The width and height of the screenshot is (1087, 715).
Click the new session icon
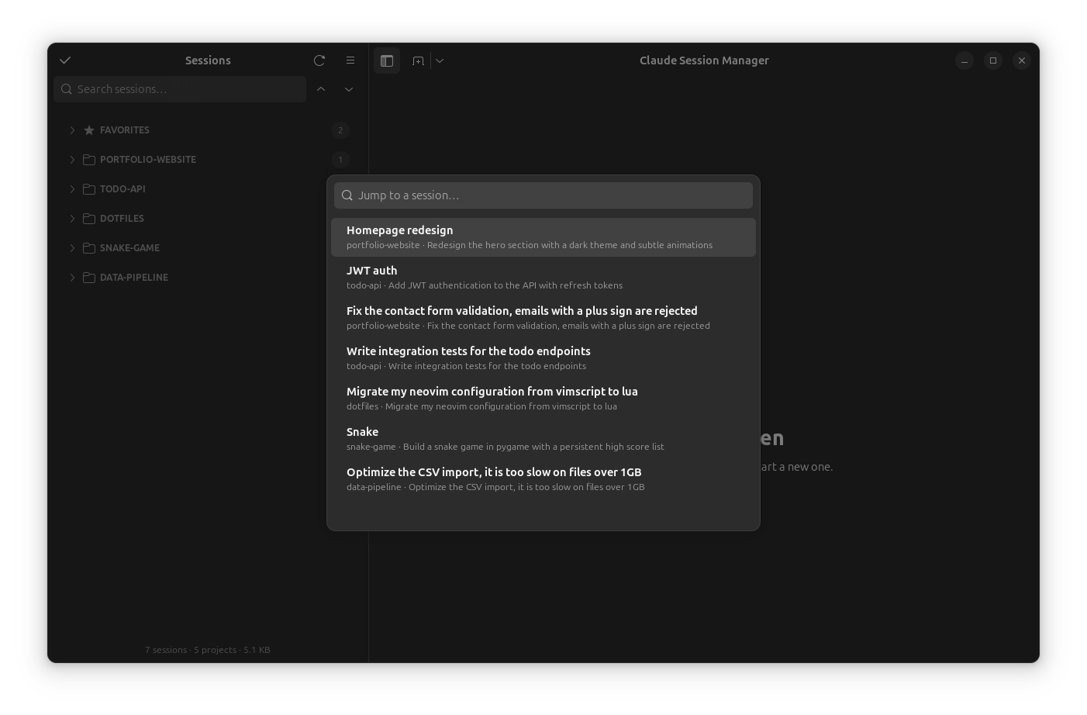coord(418,60)
